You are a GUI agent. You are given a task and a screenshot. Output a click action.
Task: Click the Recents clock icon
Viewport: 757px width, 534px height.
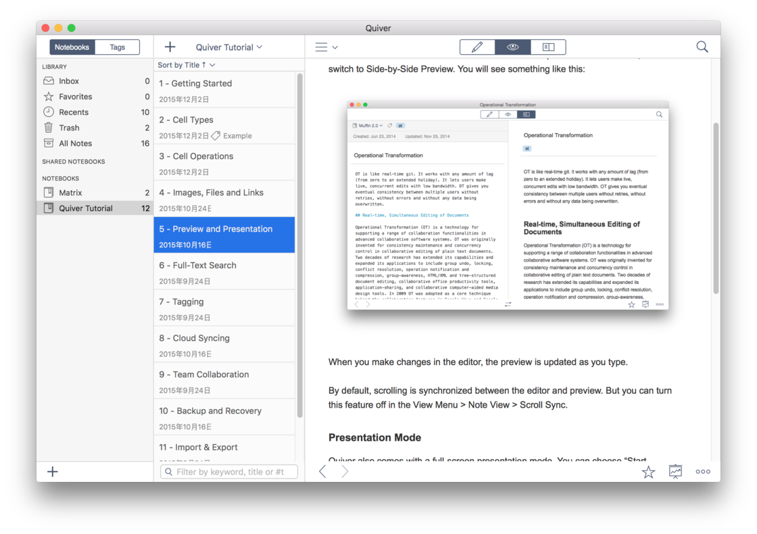49,112
